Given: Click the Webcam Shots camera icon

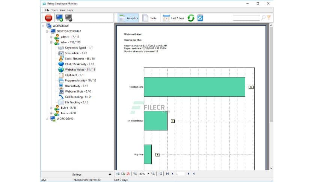Looking at the screenshot, I should tap(61, 91).
